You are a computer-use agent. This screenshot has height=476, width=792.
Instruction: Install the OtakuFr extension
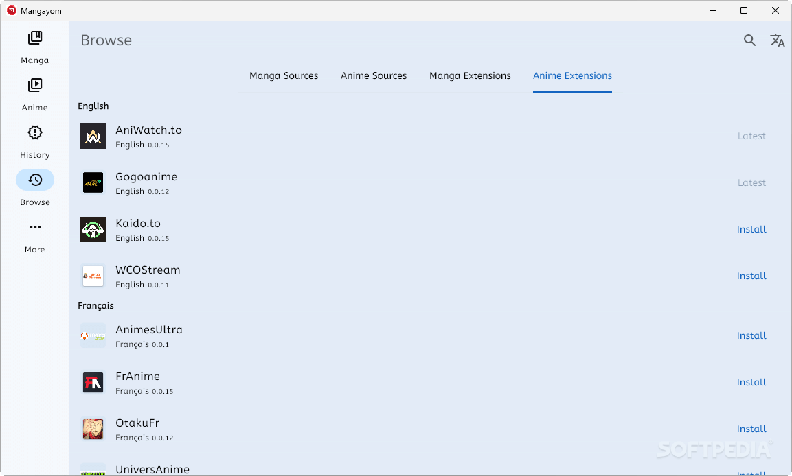click(751, 429)
